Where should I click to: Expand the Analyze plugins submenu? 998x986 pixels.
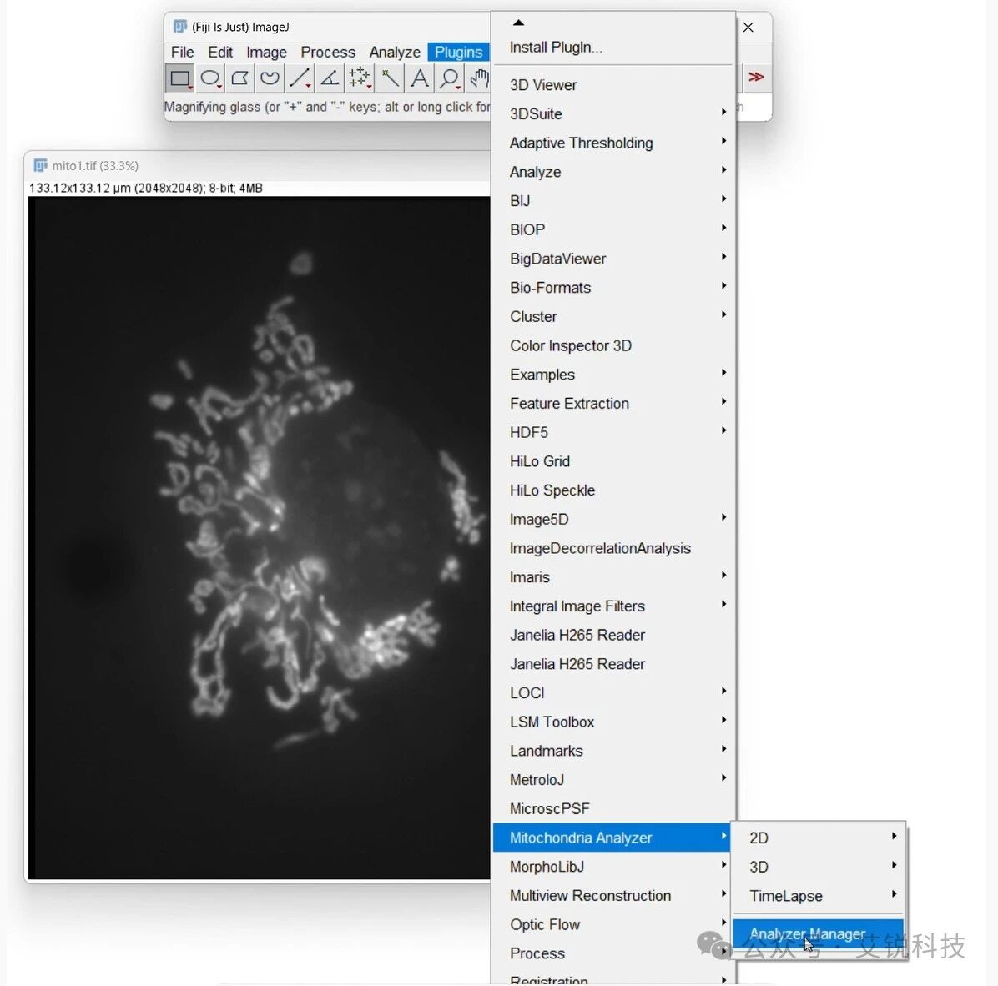(x=613, y=172)
